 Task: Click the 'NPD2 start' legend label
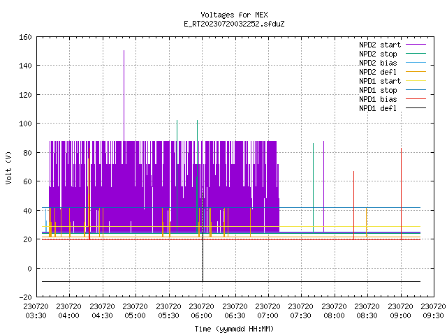pyautogui.click(x=380, y=45)
